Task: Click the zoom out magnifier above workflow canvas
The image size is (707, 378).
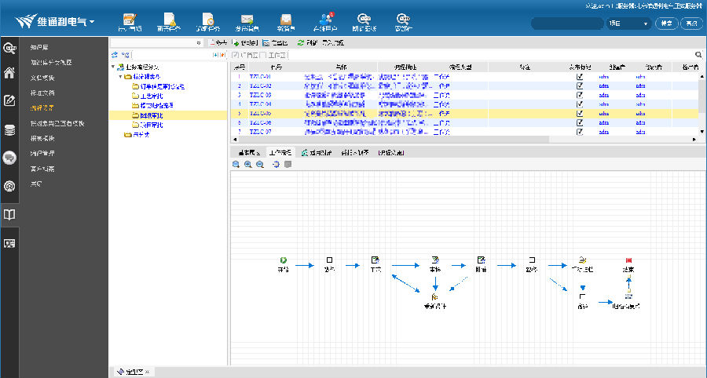Action: (x=261, y=165)
